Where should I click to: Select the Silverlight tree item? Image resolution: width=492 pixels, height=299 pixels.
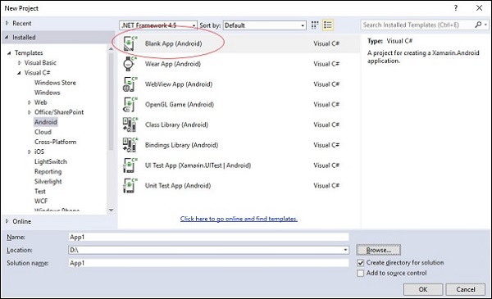click(x=48, y=181)
